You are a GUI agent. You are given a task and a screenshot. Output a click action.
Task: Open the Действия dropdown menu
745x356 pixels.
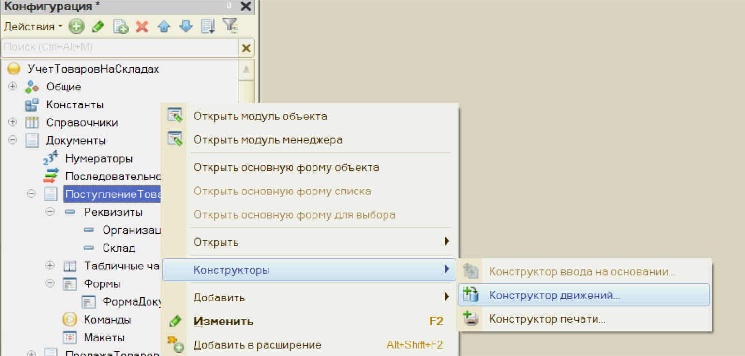33,27
